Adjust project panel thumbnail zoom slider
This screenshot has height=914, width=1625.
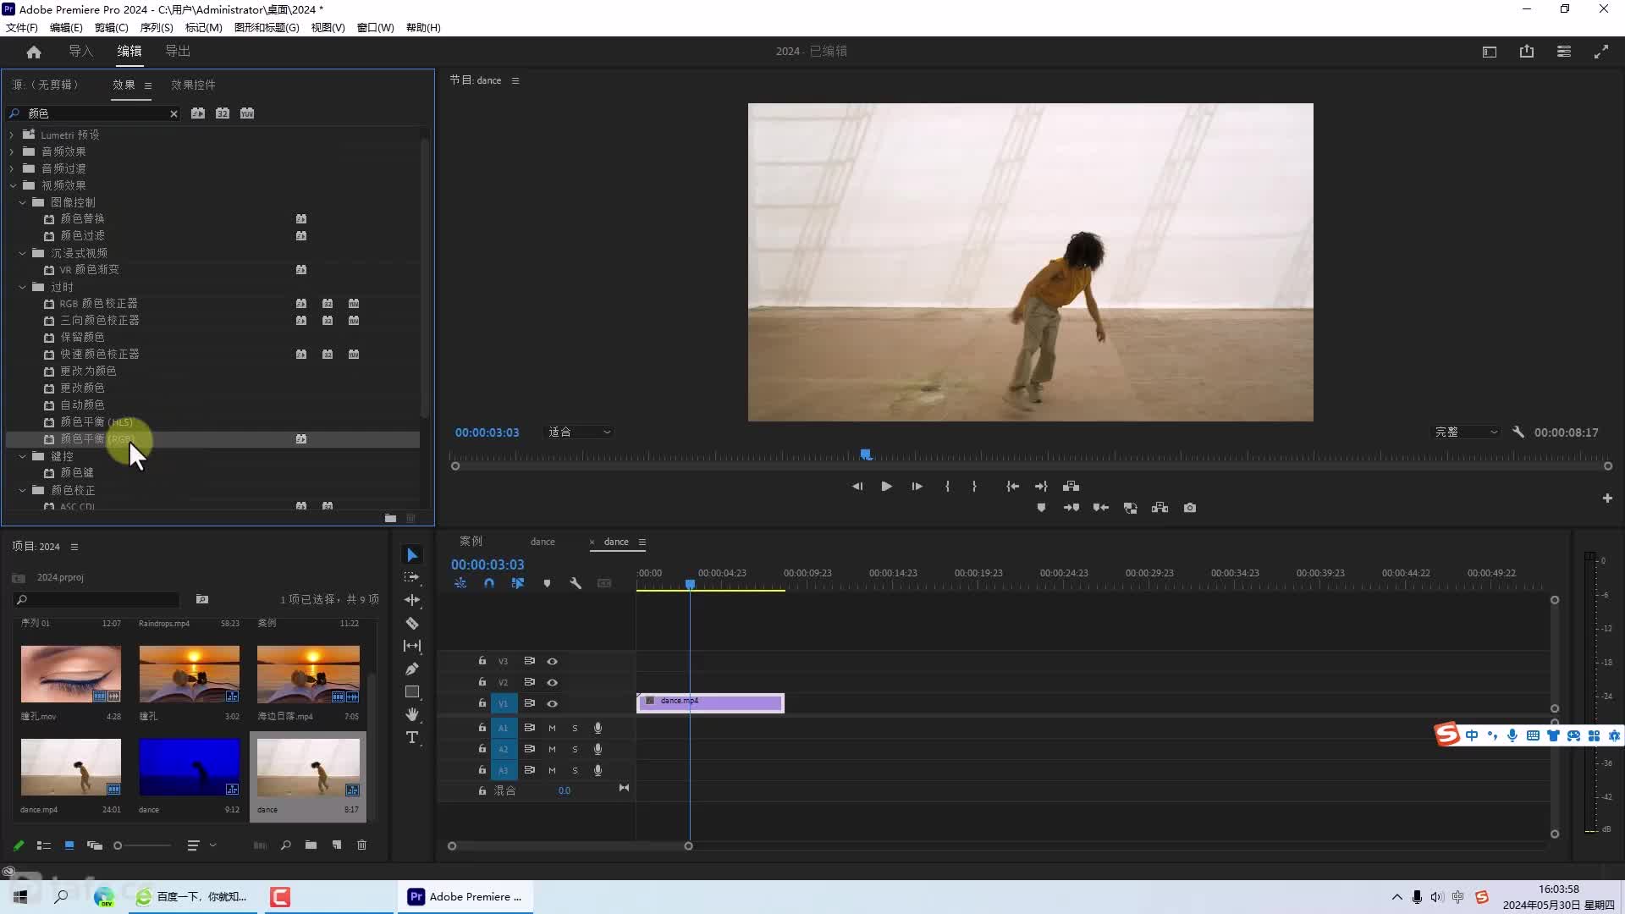[x=118, y=845]
